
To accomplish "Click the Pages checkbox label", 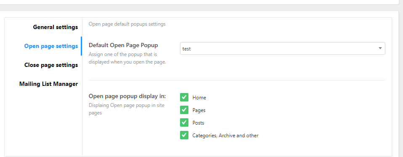I will click(199, 110).
